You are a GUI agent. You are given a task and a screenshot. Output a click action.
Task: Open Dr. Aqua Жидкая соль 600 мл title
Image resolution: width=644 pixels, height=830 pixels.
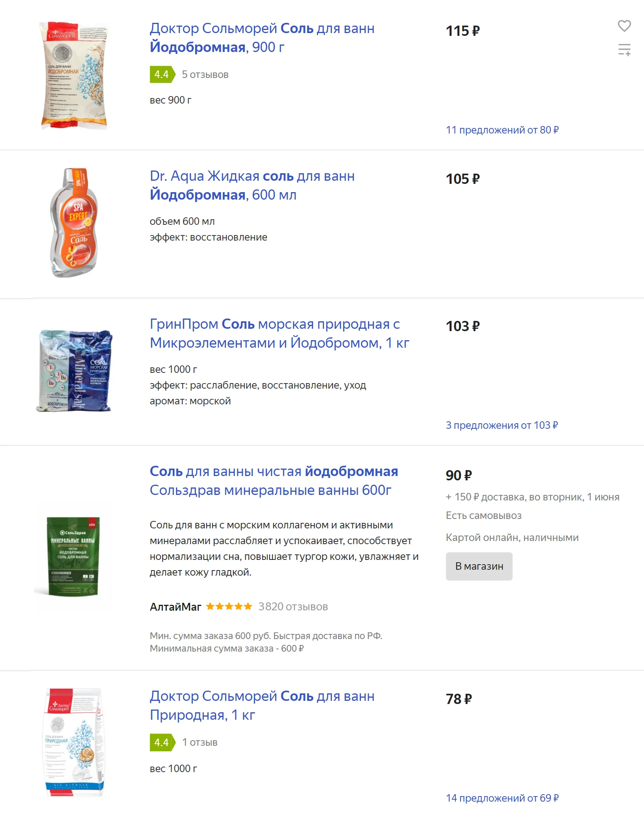tap(252, 185)
